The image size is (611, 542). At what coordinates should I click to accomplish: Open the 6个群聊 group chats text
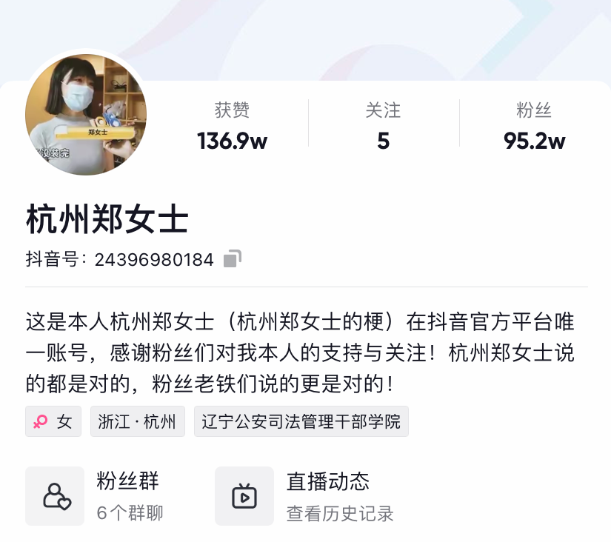130,513
